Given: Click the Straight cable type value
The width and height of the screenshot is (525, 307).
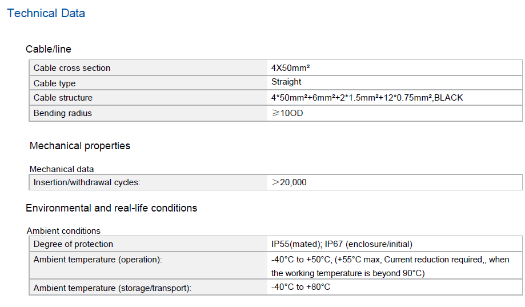Looking at the screenshot, I should (x=286, y=82).
